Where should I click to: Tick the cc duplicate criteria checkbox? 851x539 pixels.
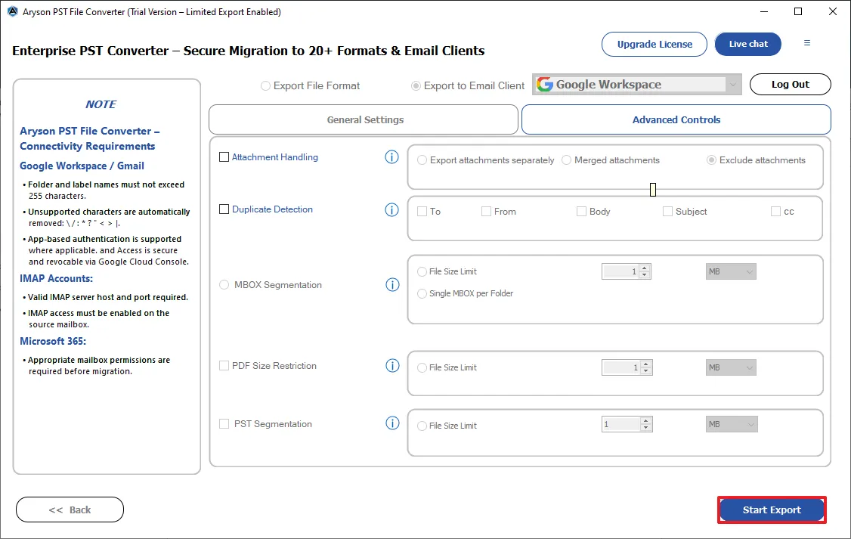click(775, 211)
